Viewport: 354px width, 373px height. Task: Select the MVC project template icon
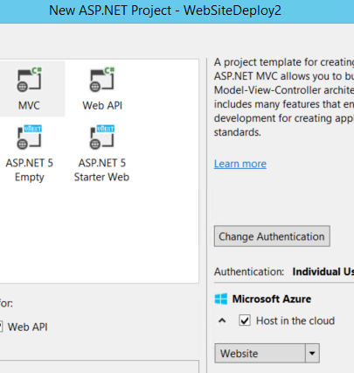29,80
